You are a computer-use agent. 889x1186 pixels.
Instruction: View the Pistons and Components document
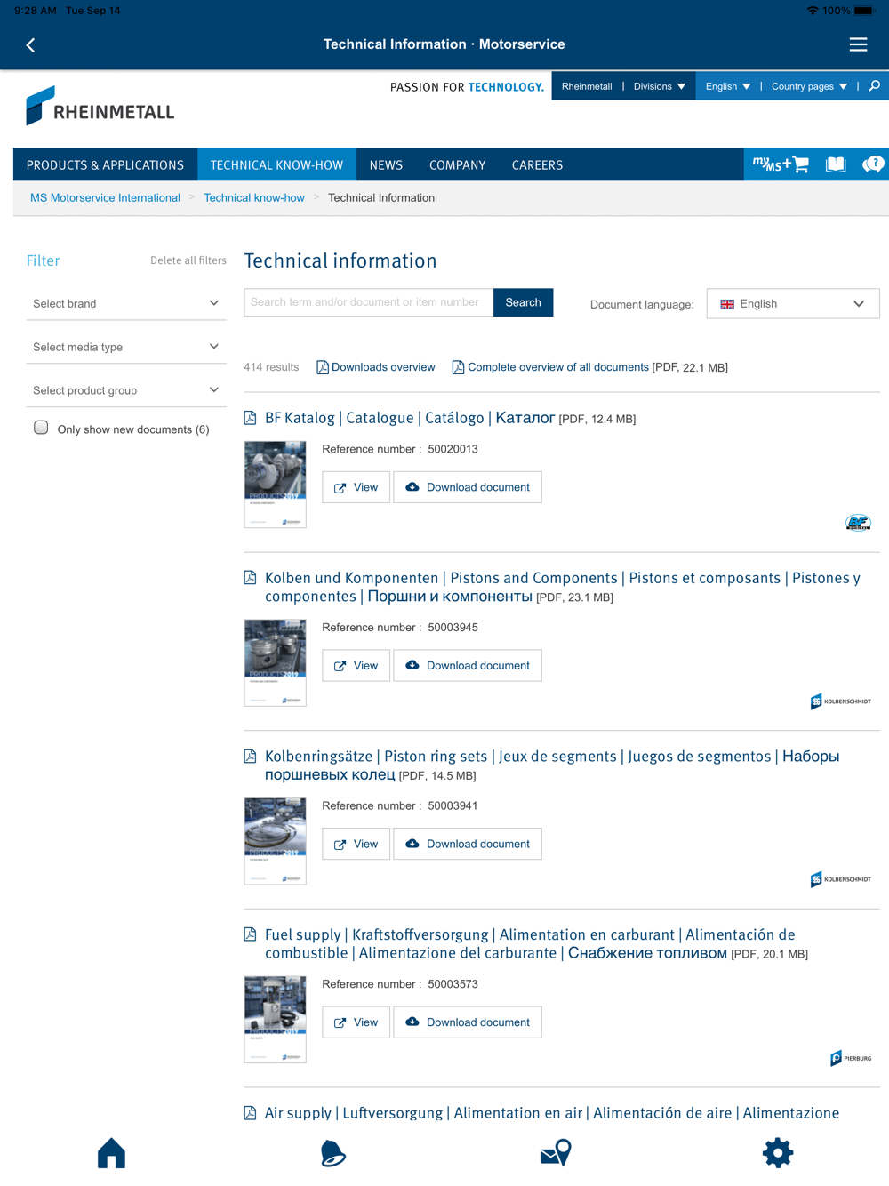(356, 665)
